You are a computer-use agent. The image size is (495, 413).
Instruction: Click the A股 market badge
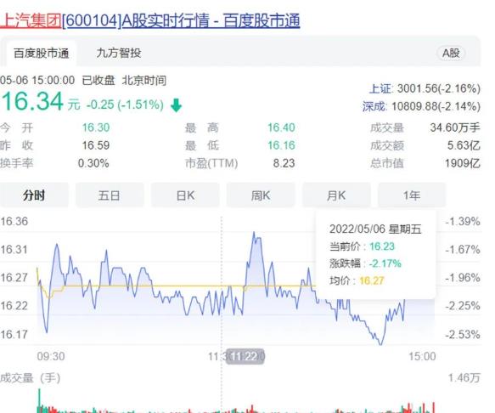point(451,53)
